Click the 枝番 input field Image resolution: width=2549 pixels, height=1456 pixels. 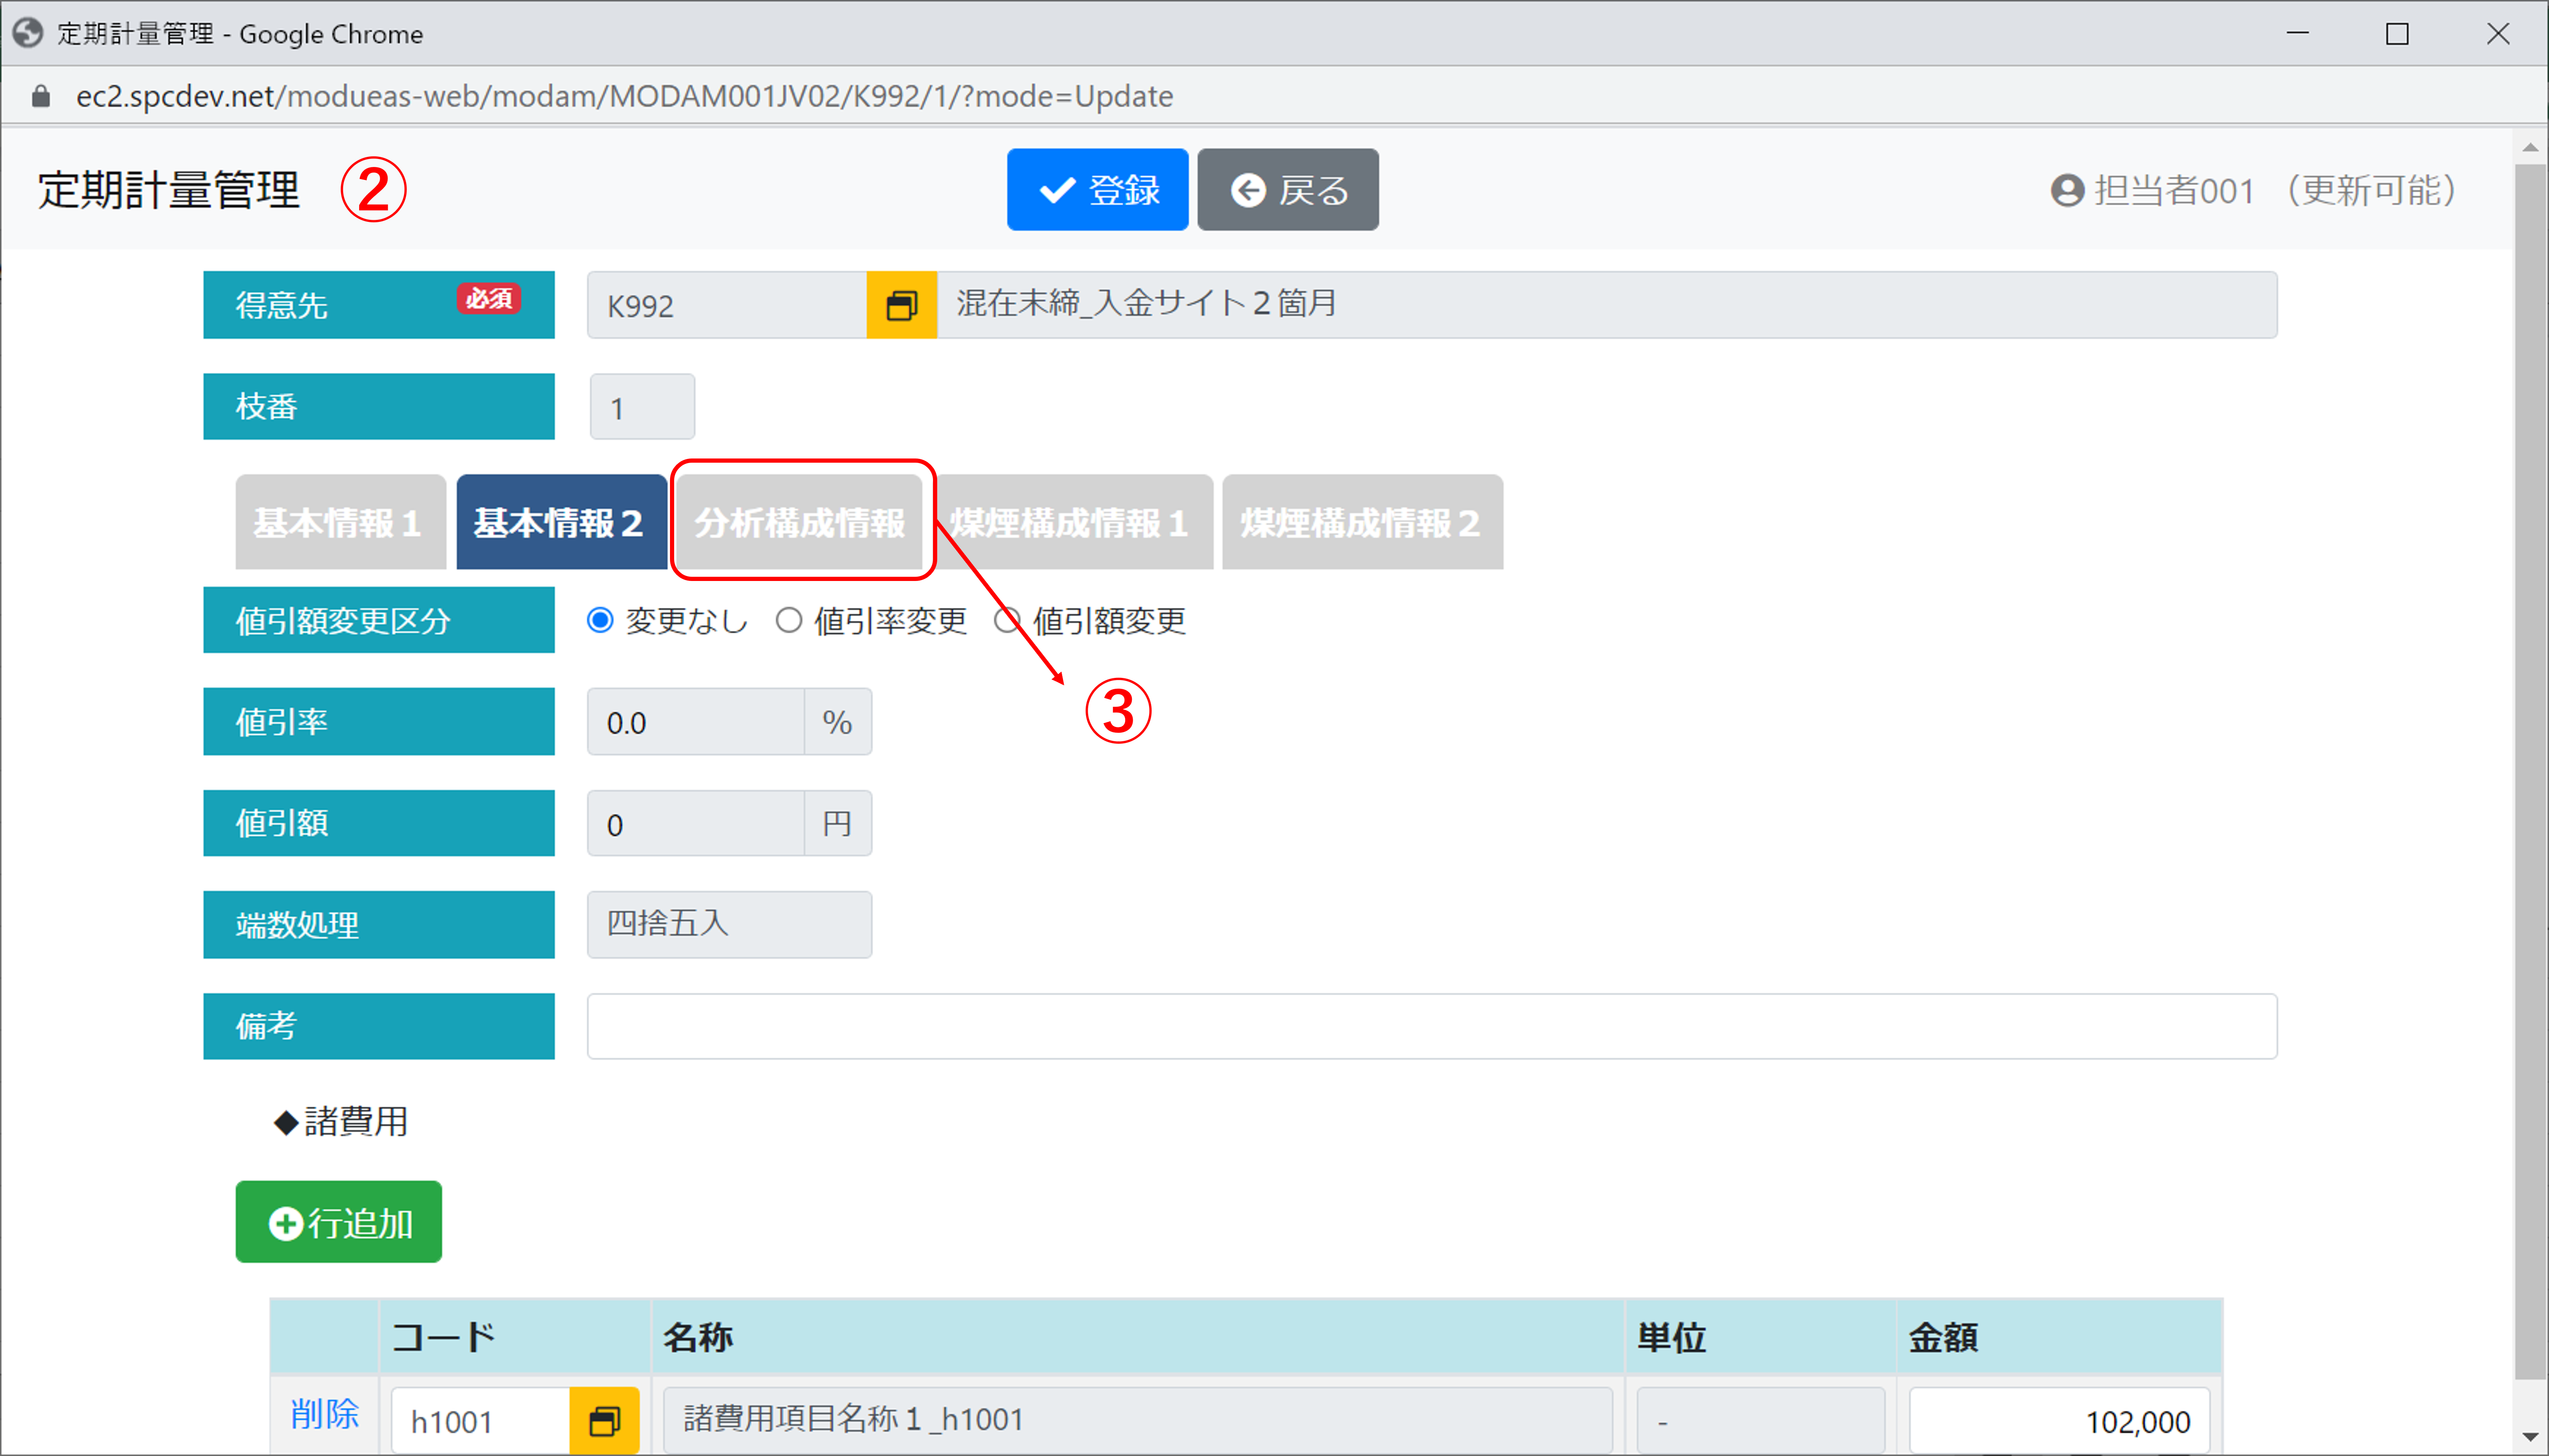pyautogui.click(x=642, y=407)
